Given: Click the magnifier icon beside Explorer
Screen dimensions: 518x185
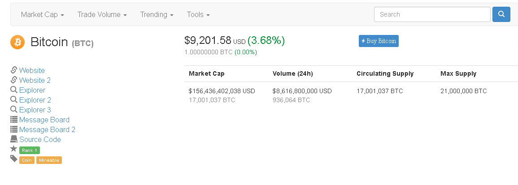Looking at the screenshot, I should click(14, 90).
